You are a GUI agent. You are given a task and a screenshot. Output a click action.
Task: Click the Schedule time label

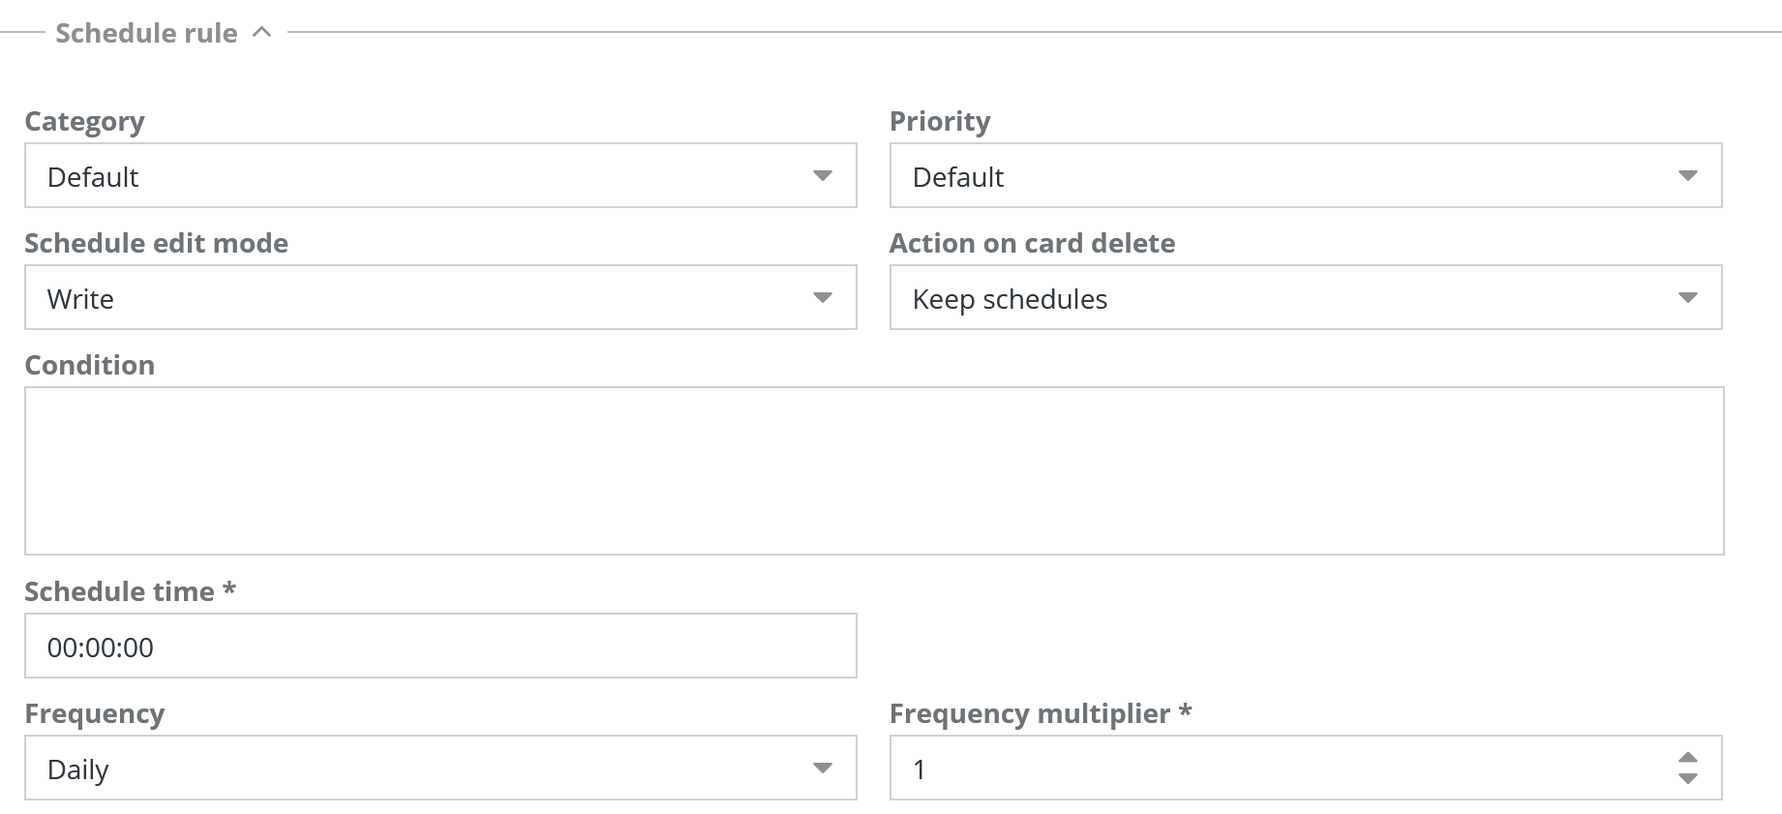tap(119, 591)
